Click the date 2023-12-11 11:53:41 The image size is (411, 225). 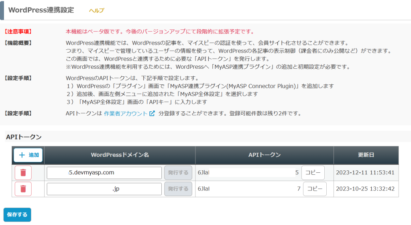click(x=366, y=173)
